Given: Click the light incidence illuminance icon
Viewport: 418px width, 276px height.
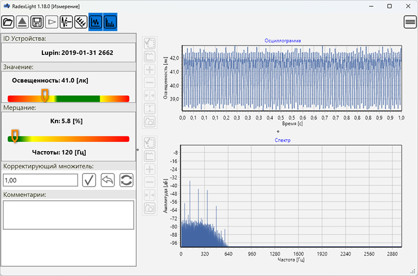Looking at the screenshot, I should [x=81, y=22].
